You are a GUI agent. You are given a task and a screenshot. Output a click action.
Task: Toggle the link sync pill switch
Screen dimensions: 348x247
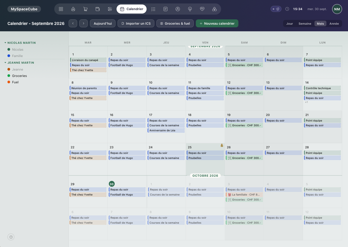(276, 9)
